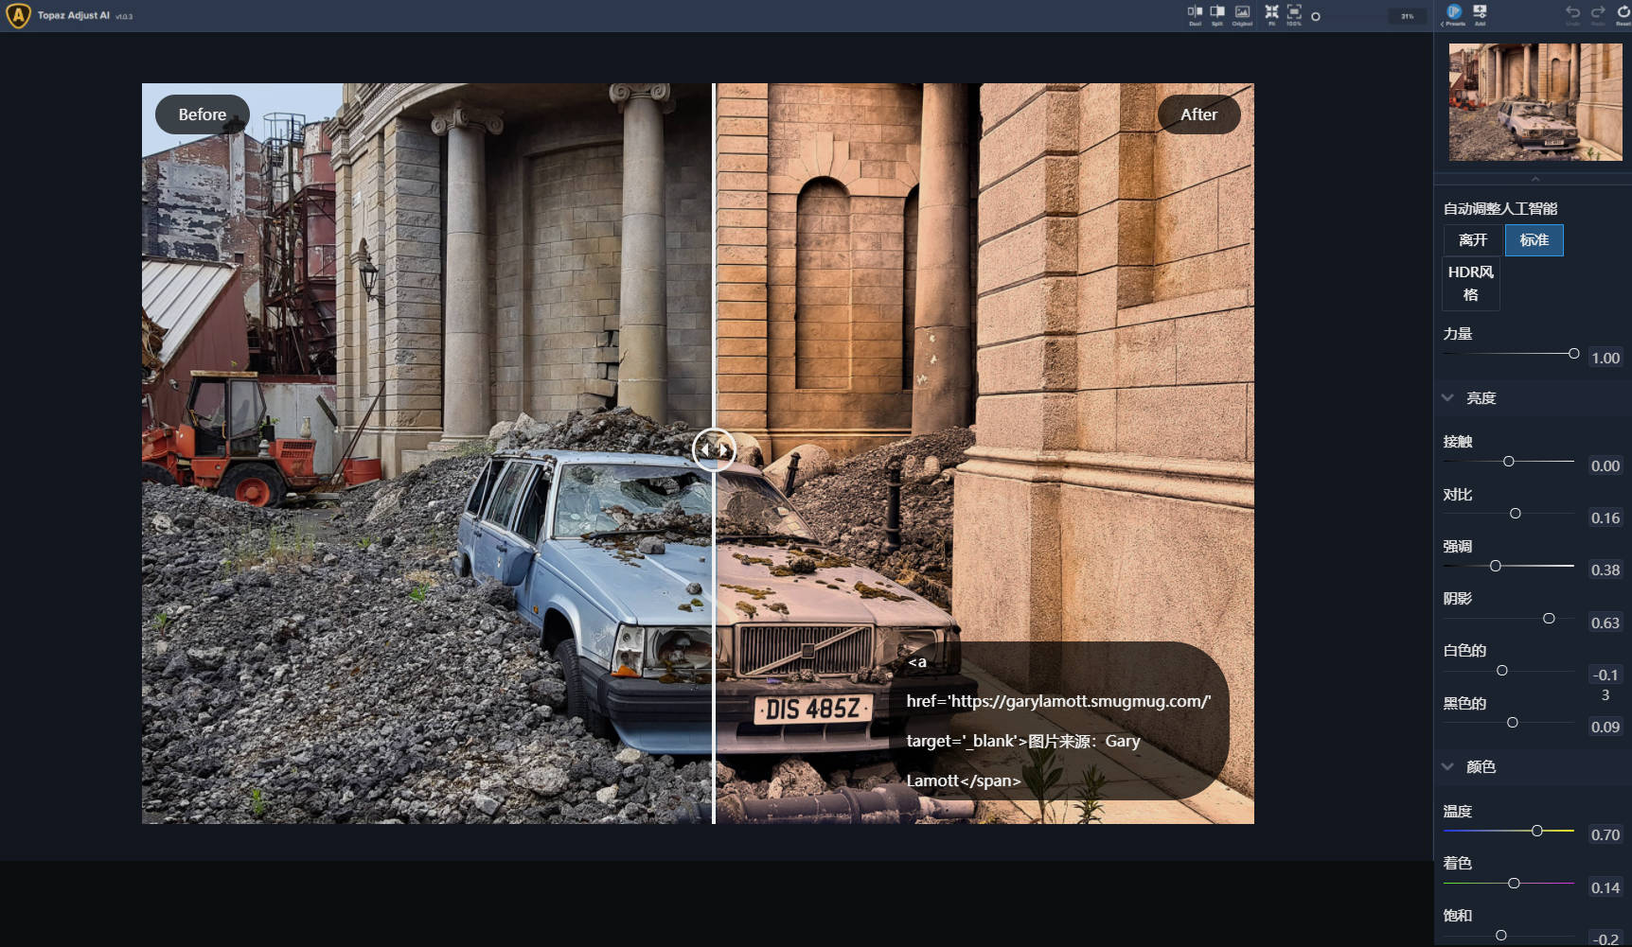Click the 白色的 whites slider handle

click(1502, 671)
